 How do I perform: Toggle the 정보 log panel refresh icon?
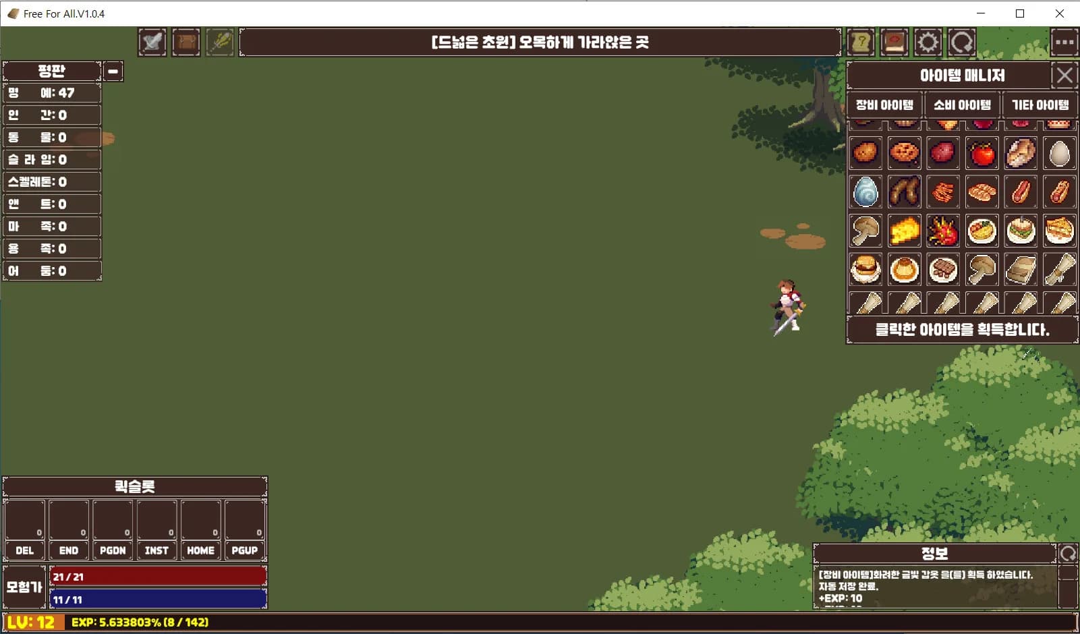1069,554
